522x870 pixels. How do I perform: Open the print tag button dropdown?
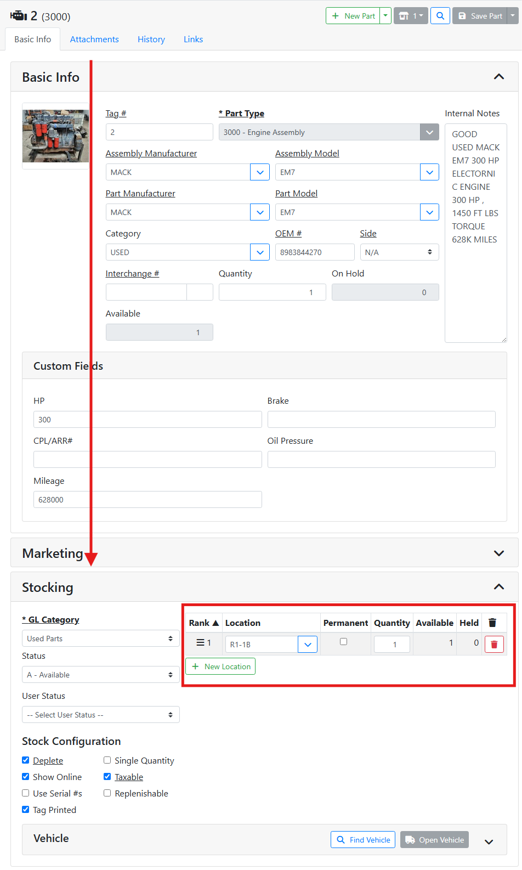click(411, 16)
